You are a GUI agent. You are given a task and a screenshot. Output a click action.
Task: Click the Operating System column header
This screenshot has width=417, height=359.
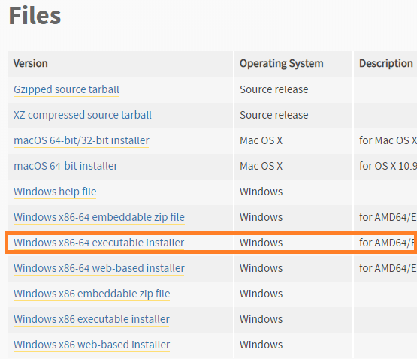coord(281,64)
